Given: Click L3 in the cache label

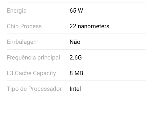Looking at the screenshot, I should point(10,73).
